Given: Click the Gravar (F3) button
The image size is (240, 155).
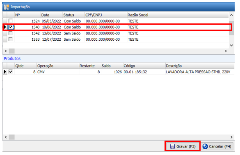Looking at the screenshot, I should 183,146.
